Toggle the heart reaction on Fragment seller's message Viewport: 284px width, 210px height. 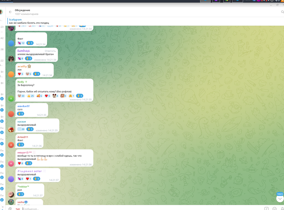coord(28,179)
